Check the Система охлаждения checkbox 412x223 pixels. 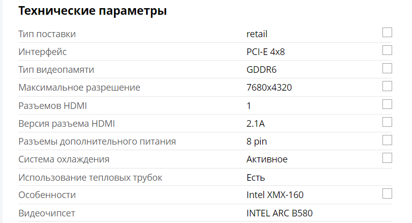[x=387, y=157]
